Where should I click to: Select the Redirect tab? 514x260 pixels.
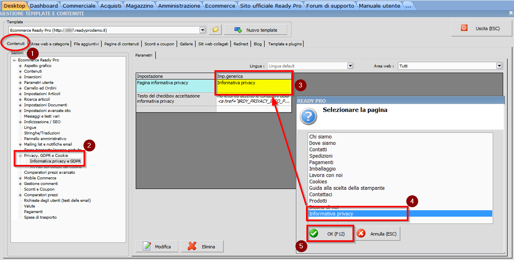pyautogui.click(x=241, y=44)
